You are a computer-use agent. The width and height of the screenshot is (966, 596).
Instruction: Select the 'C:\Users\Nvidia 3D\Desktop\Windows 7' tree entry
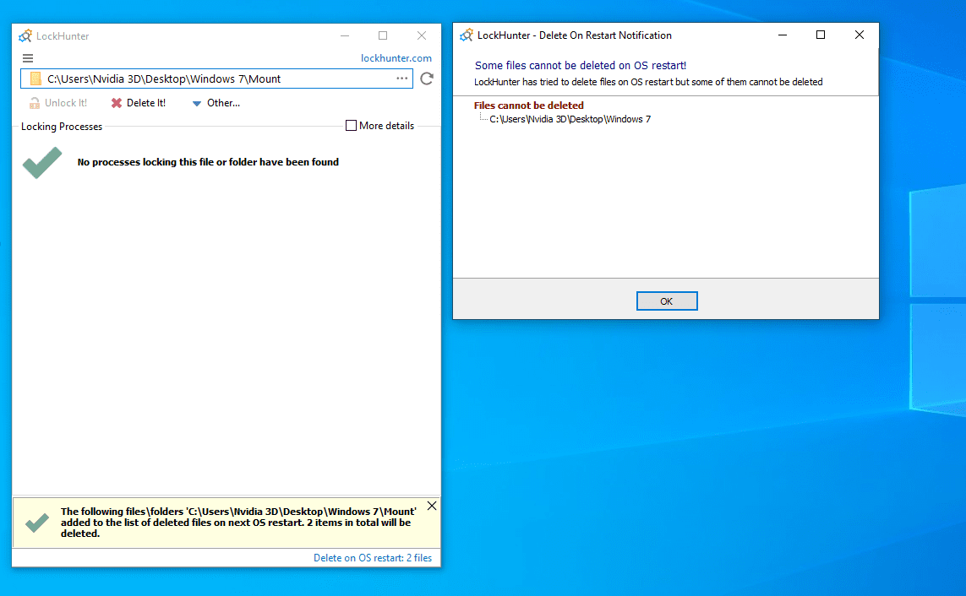[570, 119]
